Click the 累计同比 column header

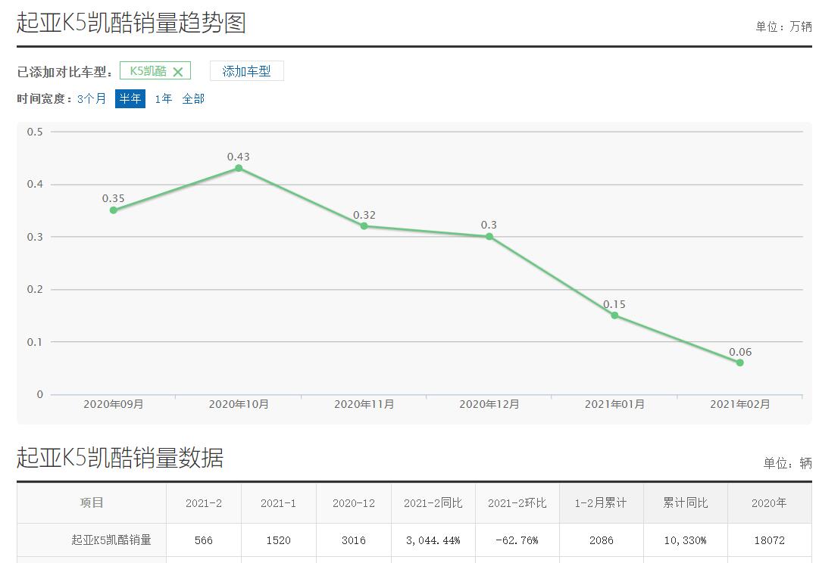(x=686, y=503)
